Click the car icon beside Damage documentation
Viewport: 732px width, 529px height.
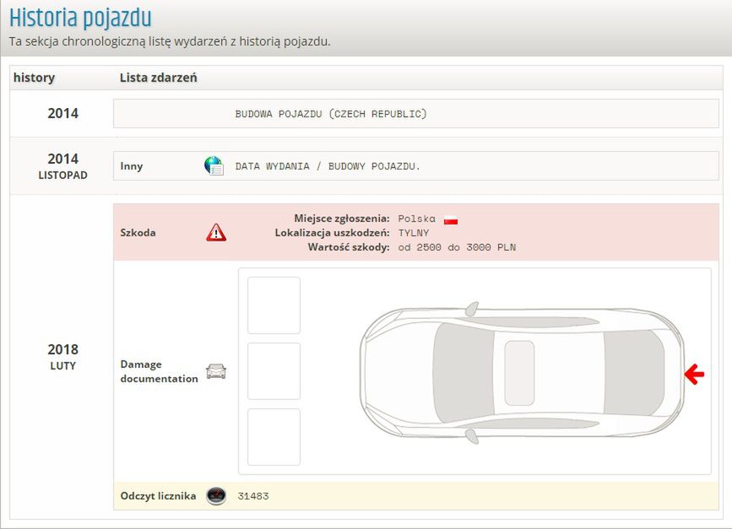[x=216, y=371]
